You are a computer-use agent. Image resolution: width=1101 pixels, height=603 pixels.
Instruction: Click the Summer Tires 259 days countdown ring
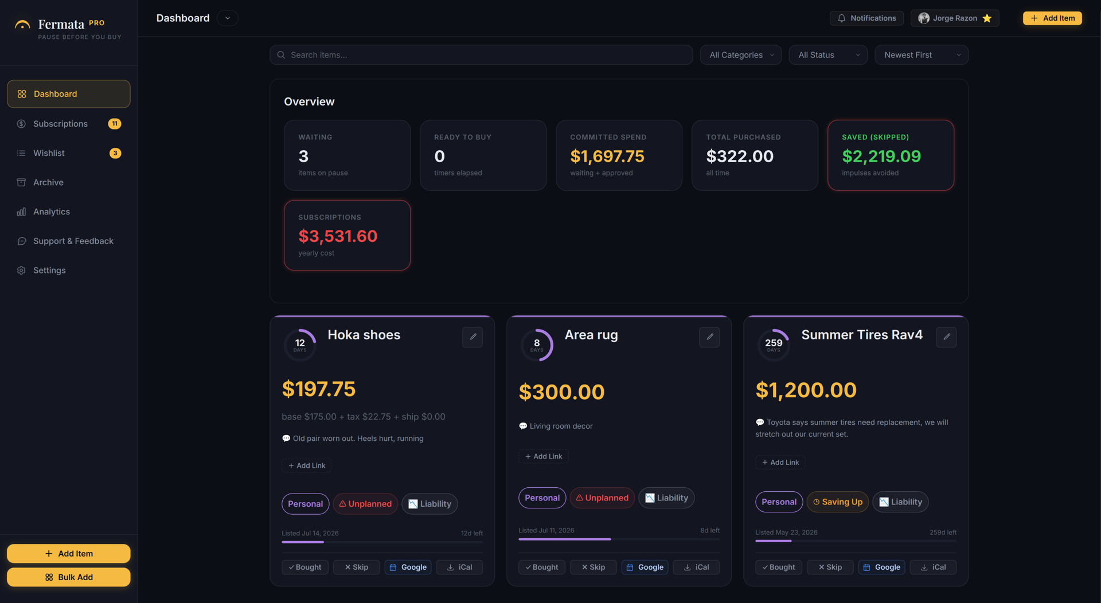click(x=774, y=345)
